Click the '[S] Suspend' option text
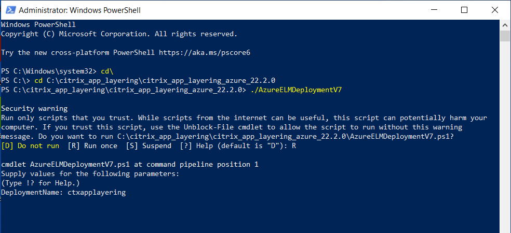This screenshot has width=511, height=233. point(148,145)
